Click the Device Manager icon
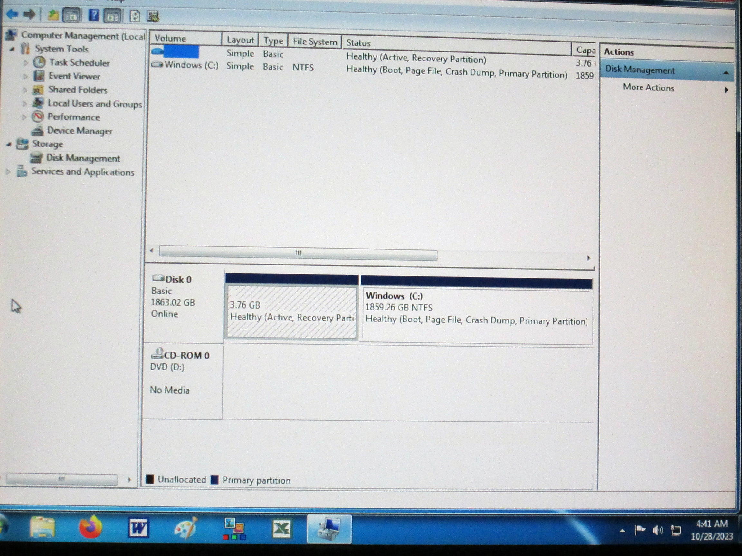 tap(38, 130)
